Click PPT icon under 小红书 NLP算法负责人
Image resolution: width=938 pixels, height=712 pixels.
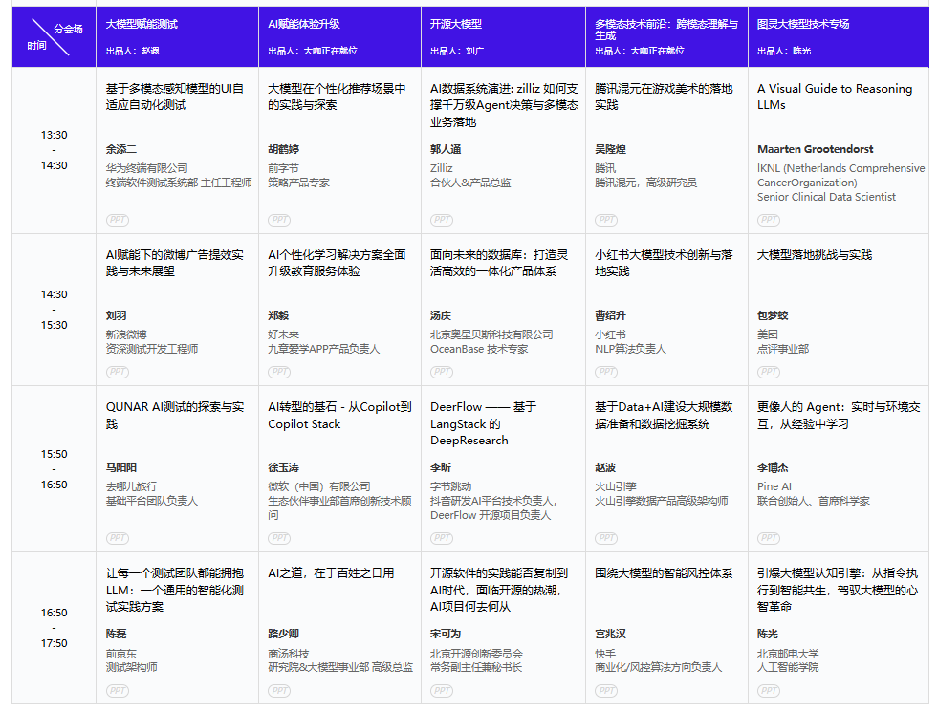point(606,372)
